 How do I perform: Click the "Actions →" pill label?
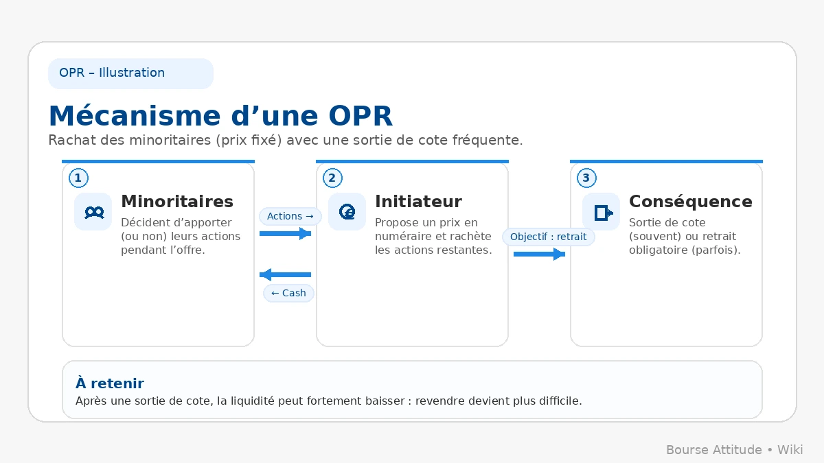tap(290, 216)
